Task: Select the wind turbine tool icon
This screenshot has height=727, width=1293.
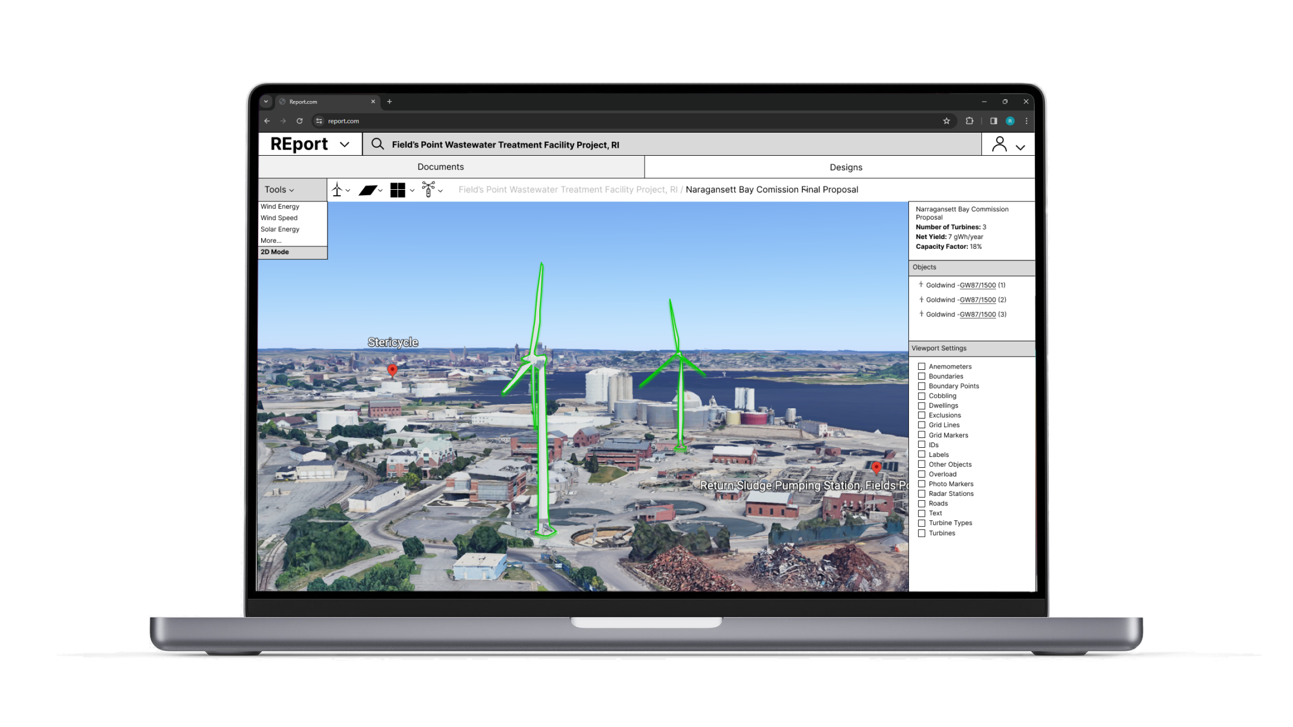Action: [337, 190]
